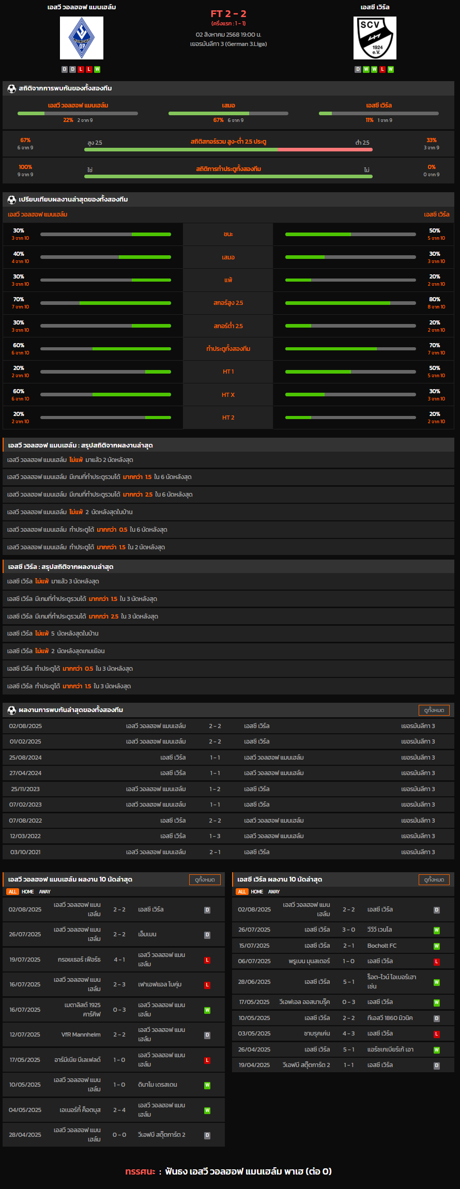Open ดูทั้งหมด button in head-to-head results header
Screen dimensions: 460x1189
[434, 710]
